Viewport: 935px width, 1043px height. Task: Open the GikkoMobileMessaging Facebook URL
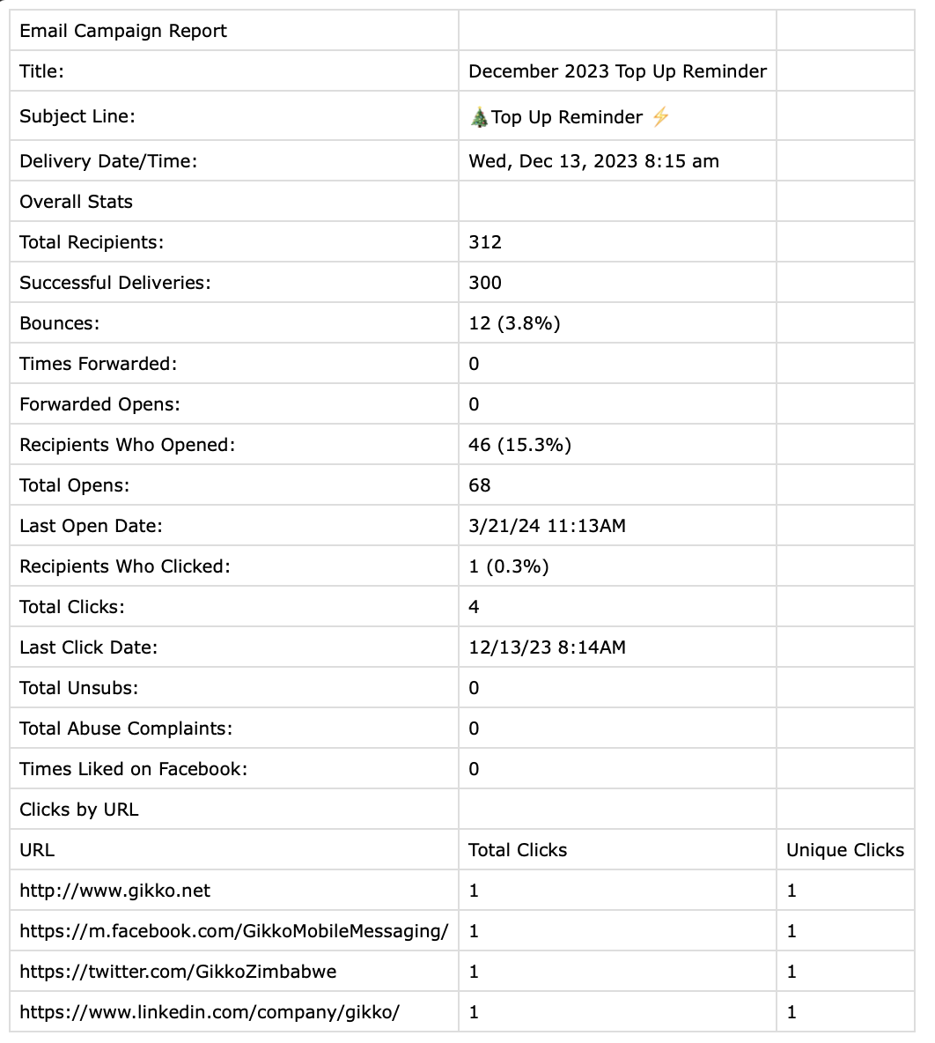pos(234,931)
